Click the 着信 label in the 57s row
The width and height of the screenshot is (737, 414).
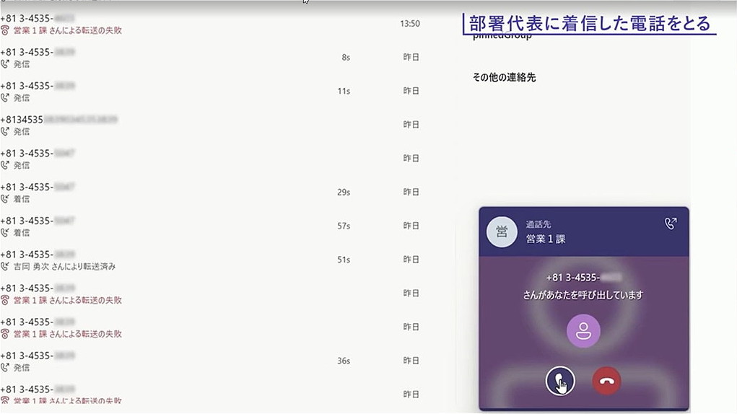tap(22, 233)
